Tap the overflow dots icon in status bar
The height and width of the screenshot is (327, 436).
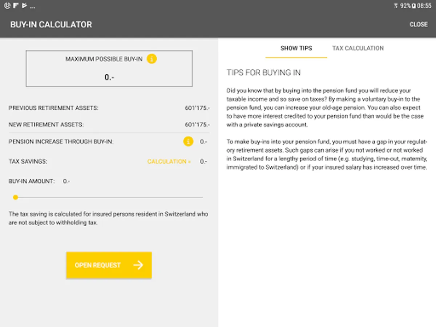click(x=32, y=5)
